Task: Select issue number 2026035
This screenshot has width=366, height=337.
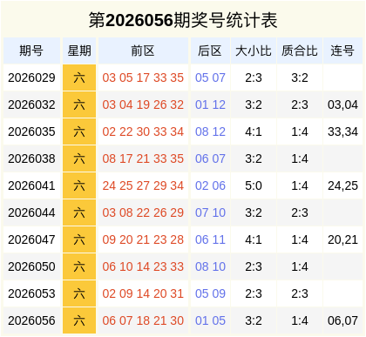Action: coord(31,131)
